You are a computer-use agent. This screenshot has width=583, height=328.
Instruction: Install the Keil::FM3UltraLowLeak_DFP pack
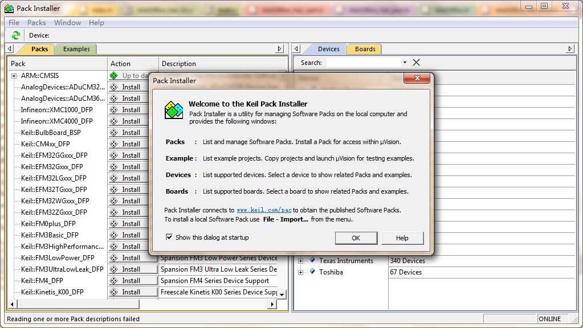coord(133,269)
